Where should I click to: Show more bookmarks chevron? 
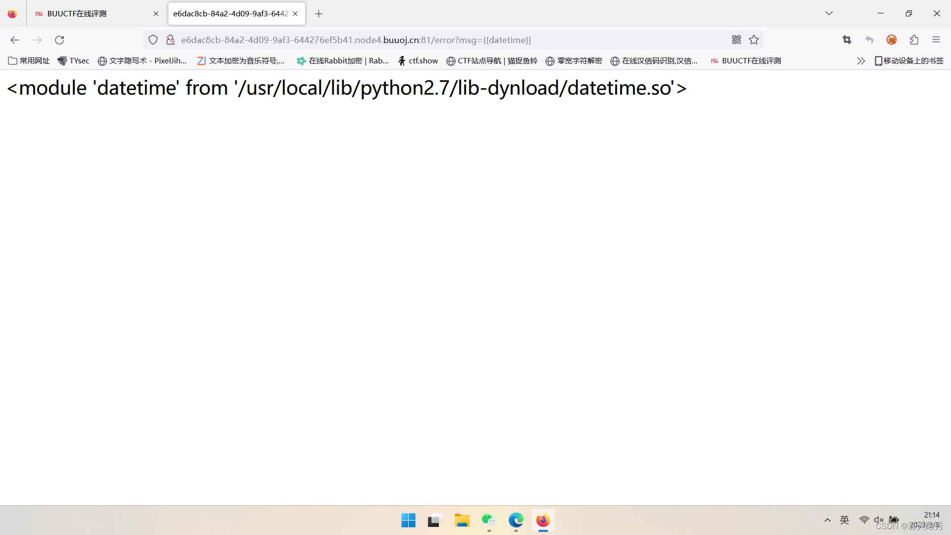pos(861,61)
